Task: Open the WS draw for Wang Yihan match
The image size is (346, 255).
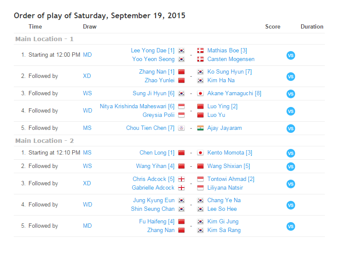Action: click(87, 166)
